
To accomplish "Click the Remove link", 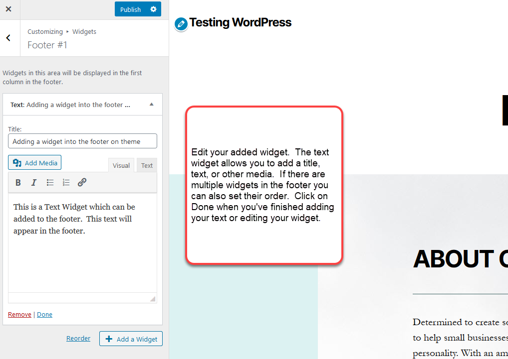I will coord(19,314).
